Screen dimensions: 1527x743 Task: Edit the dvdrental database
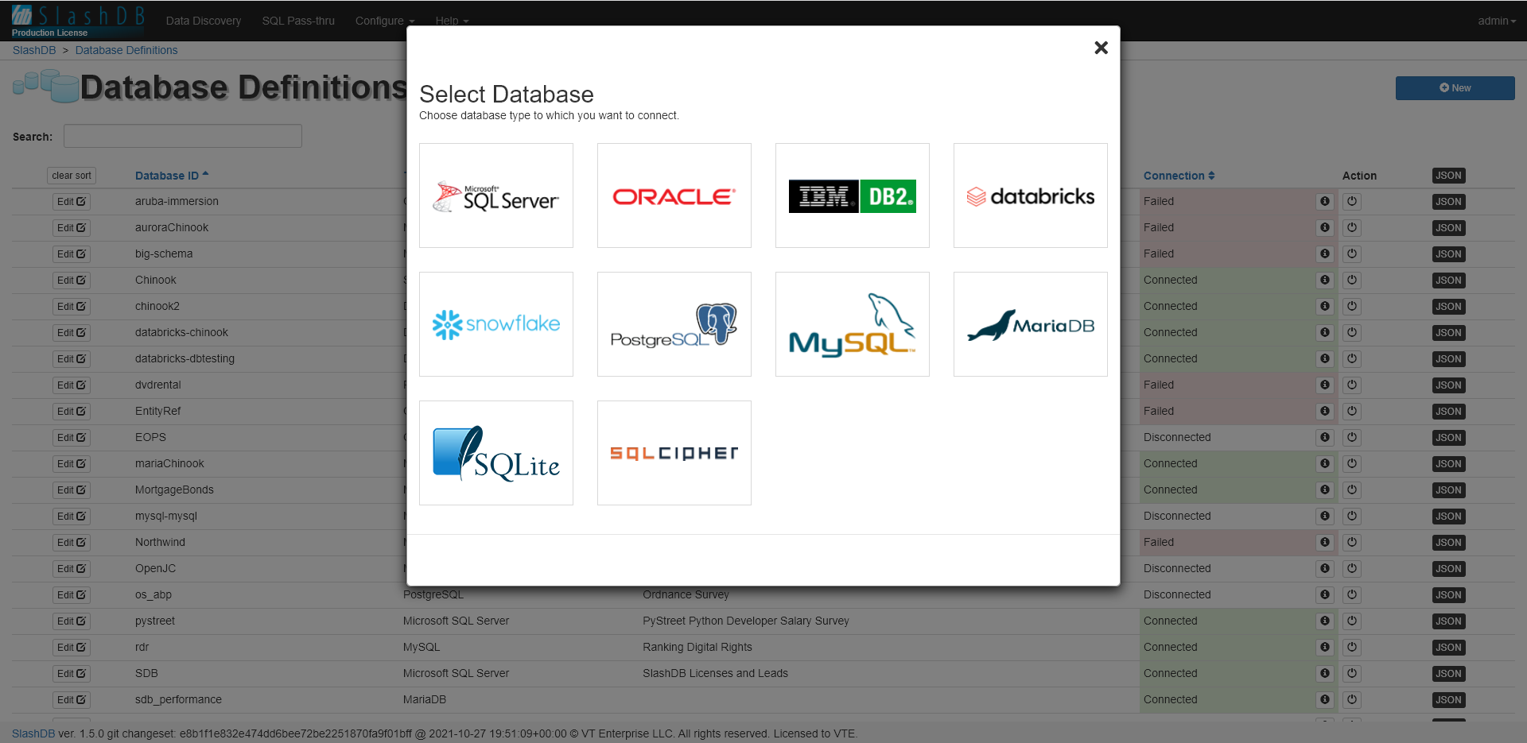72,385
